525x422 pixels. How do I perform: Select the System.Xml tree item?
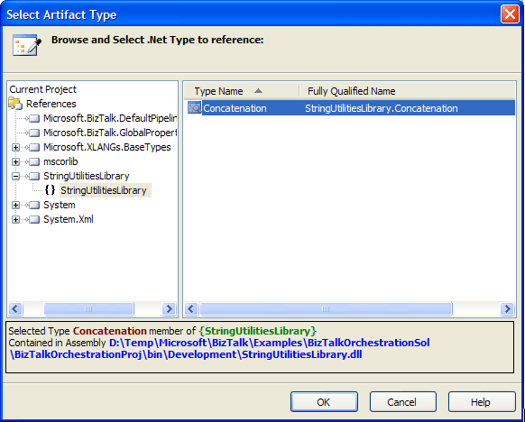[x=69, y=219]
